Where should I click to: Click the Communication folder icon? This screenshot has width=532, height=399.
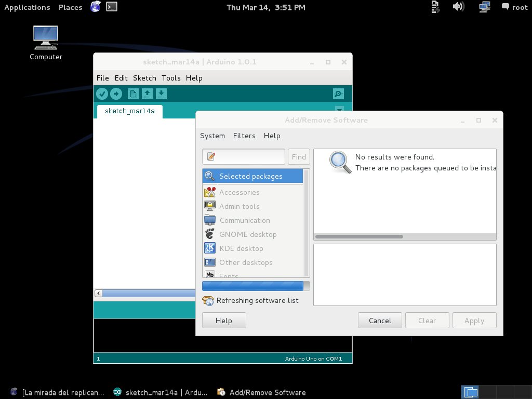(x=210, y=220)
